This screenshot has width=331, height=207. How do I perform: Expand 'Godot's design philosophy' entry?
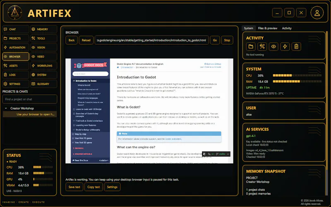tap(74, 130)
